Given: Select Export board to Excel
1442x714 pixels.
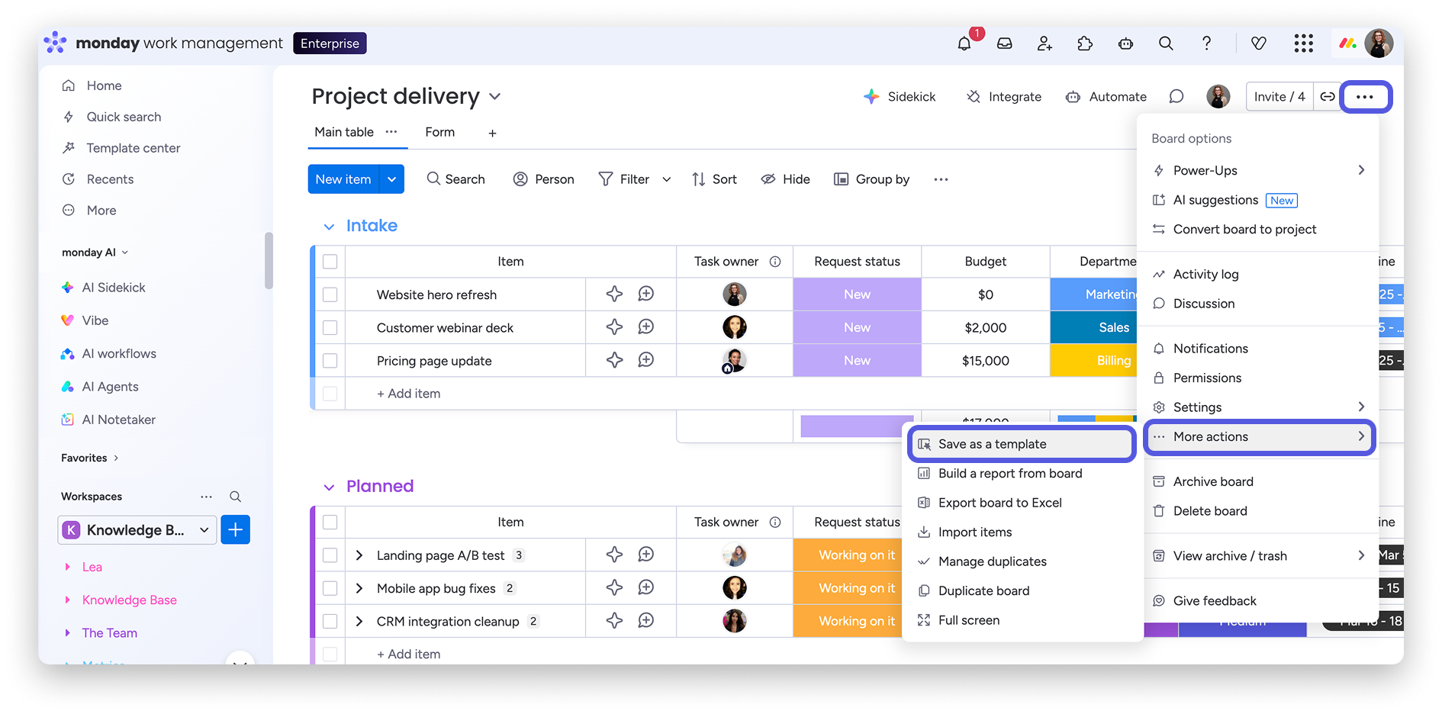Looking at the screenshot, I should click(999, 503).
